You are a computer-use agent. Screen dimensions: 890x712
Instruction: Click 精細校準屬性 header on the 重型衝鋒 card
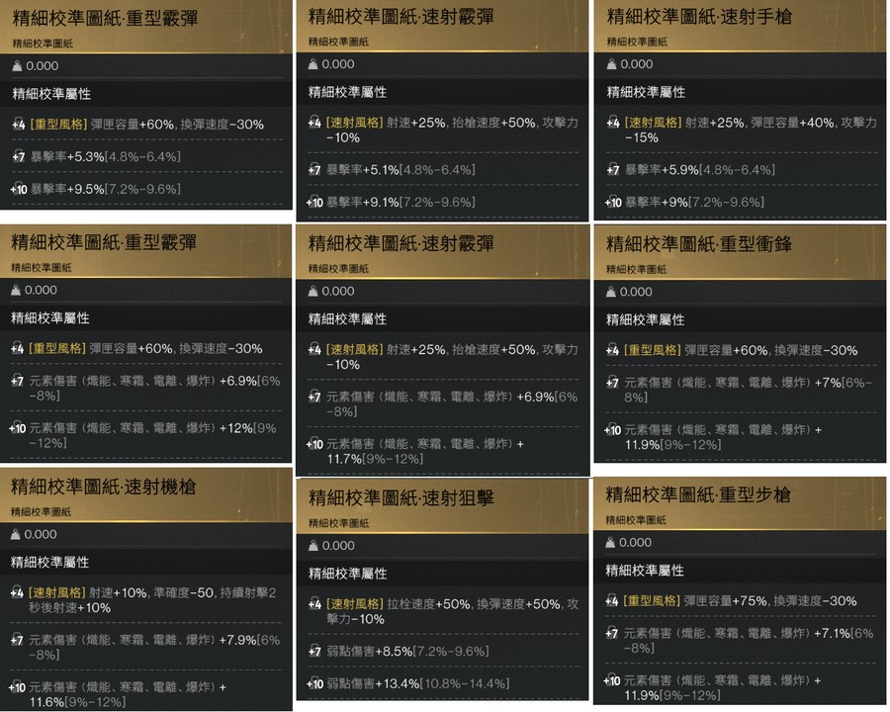point(645,319)
